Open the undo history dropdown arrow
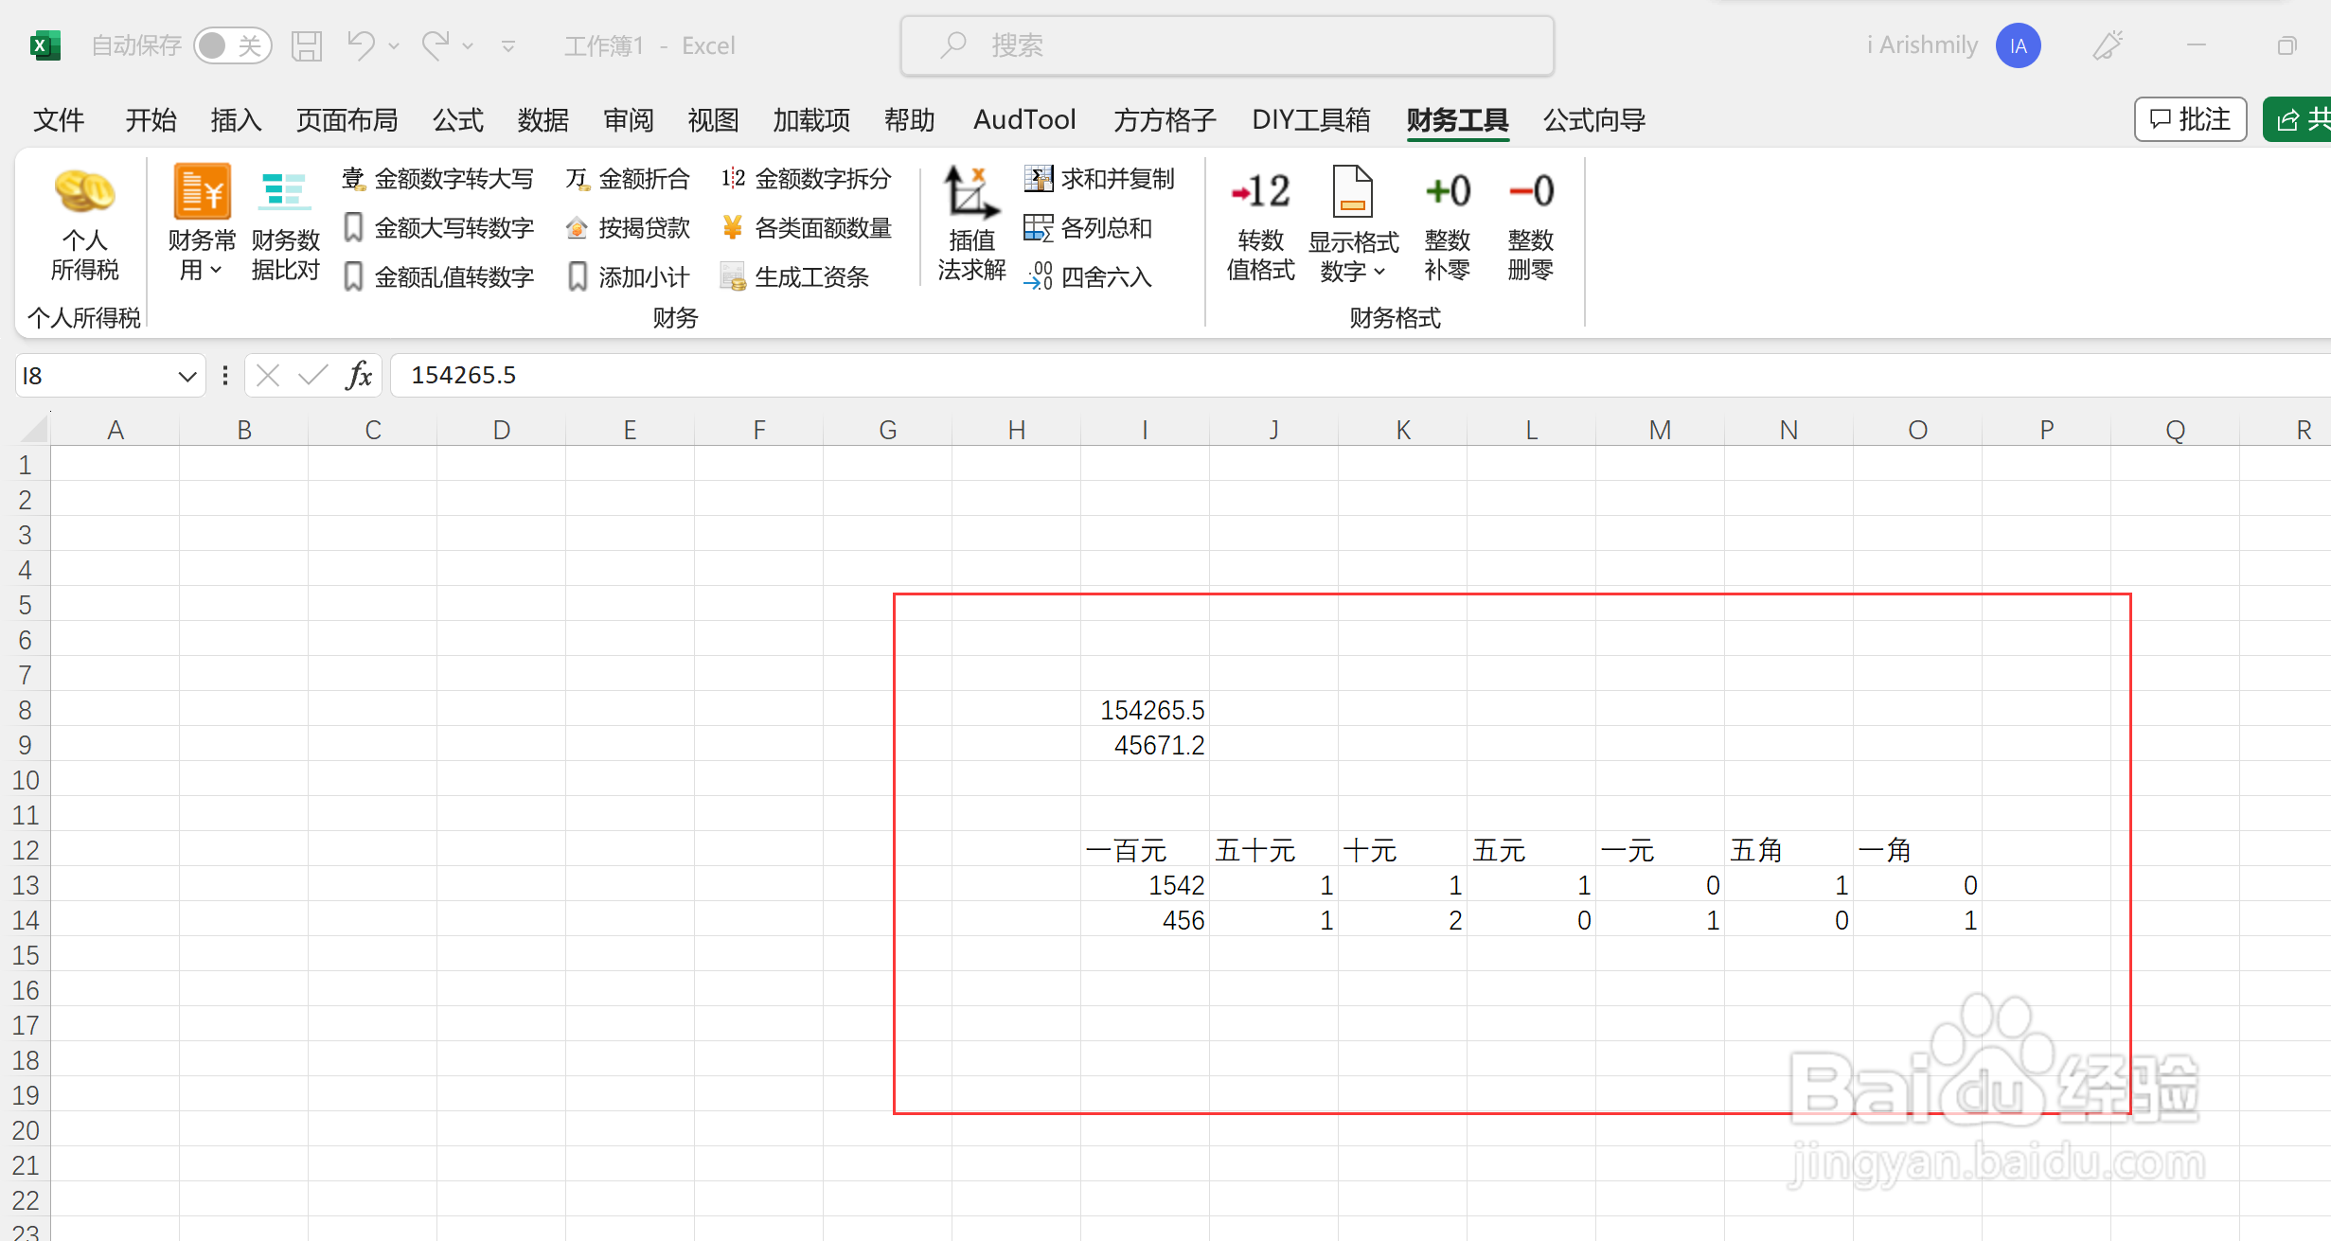Image resolution: width=2331 pixels, height=1241 pixels. click(394, 45)
